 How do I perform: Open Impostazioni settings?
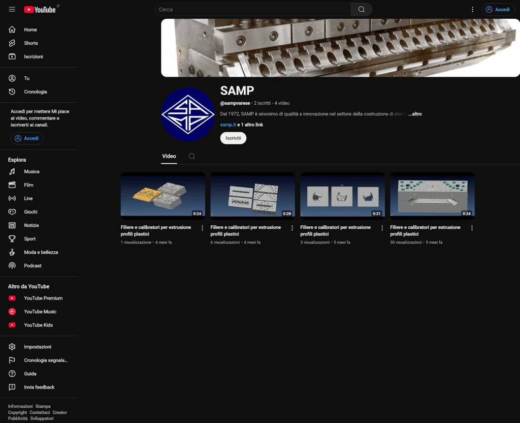[x=37, y=347]
